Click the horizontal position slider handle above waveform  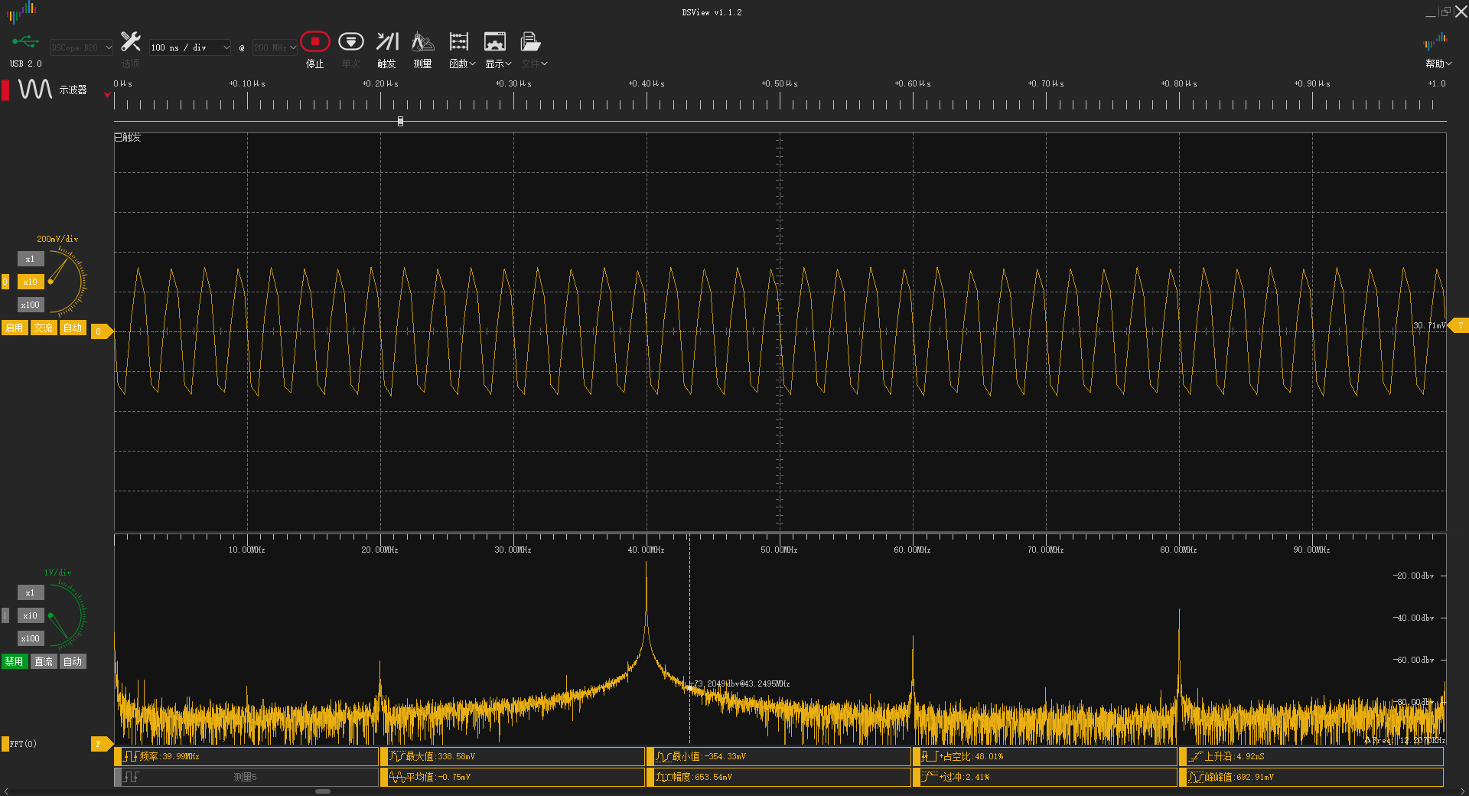pos(400,121)
